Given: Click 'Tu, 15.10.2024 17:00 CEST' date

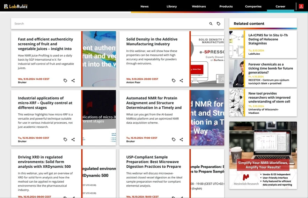Looking at the screenshot, I should [142, 138].
